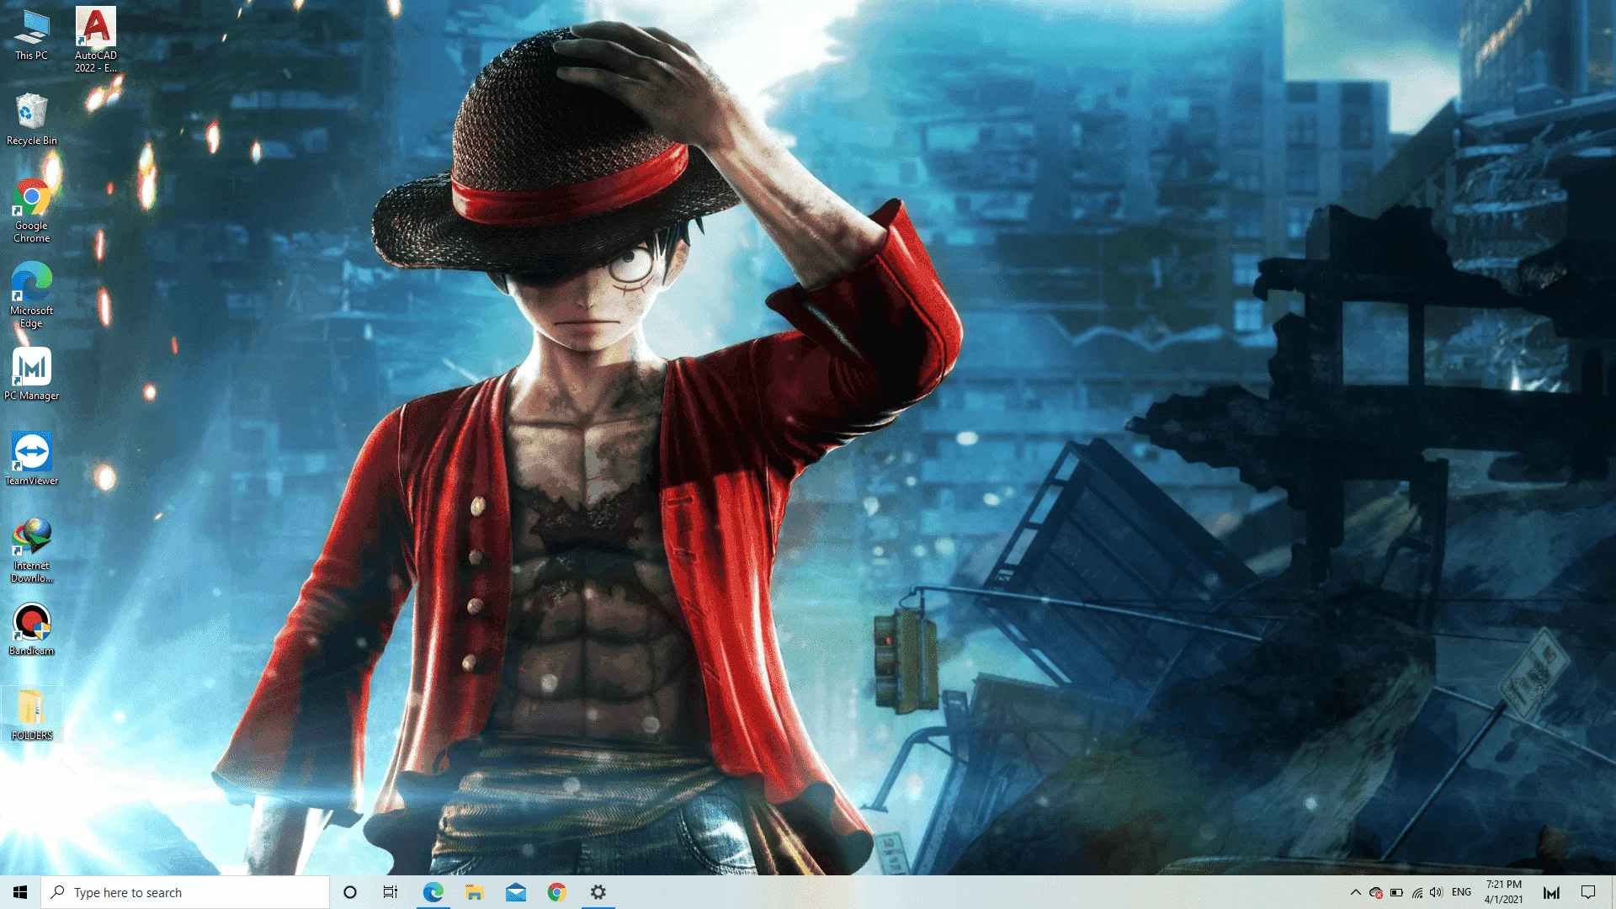Open the This PC desktop icon

click(31, 35)
